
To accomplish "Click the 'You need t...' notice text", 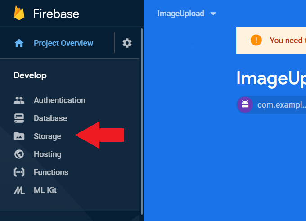I will [x=286, y=41].
